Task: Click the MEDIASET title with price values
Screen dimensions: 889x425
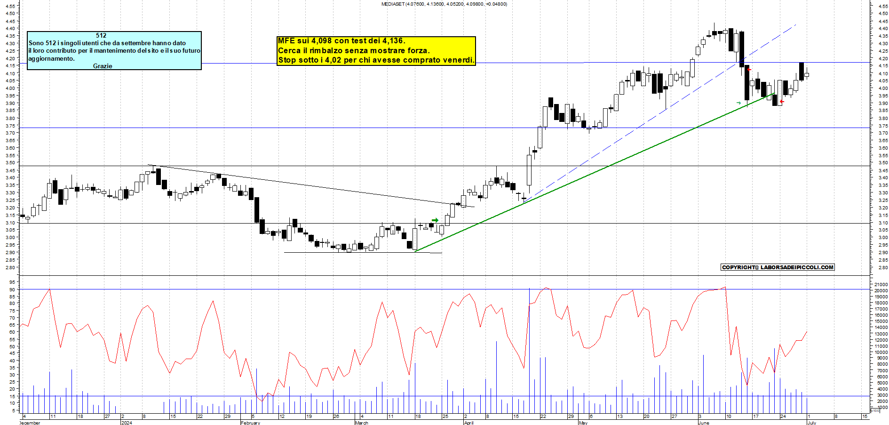Action: [444, 4]
